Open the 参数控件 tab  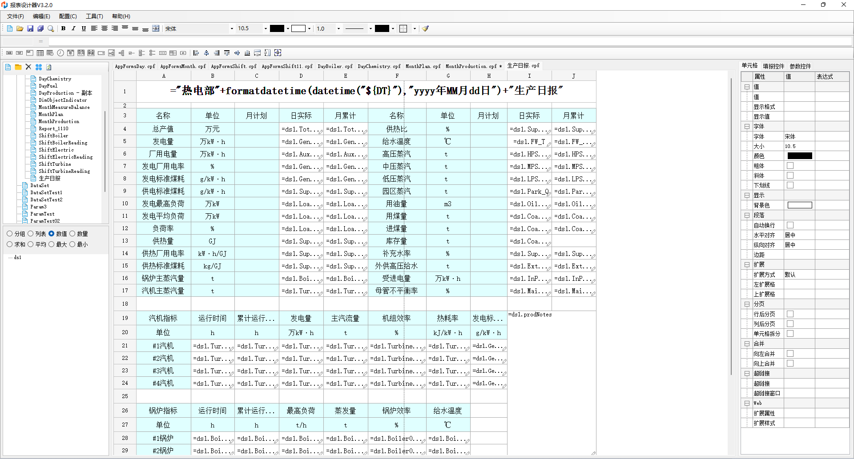pyautogui.click(x=800, y=66)
